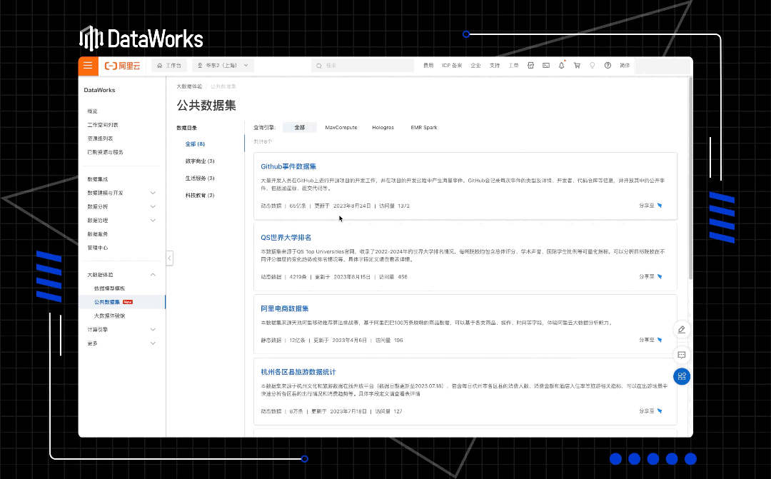Open the notification bell in the top bar
Screen dimensions: 771x479
click(x=561, y=65)
